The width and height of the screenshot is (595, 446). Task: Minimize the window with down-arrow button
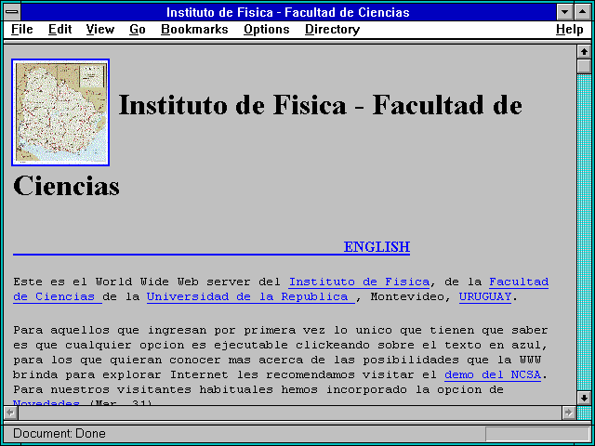pos(564,12)
